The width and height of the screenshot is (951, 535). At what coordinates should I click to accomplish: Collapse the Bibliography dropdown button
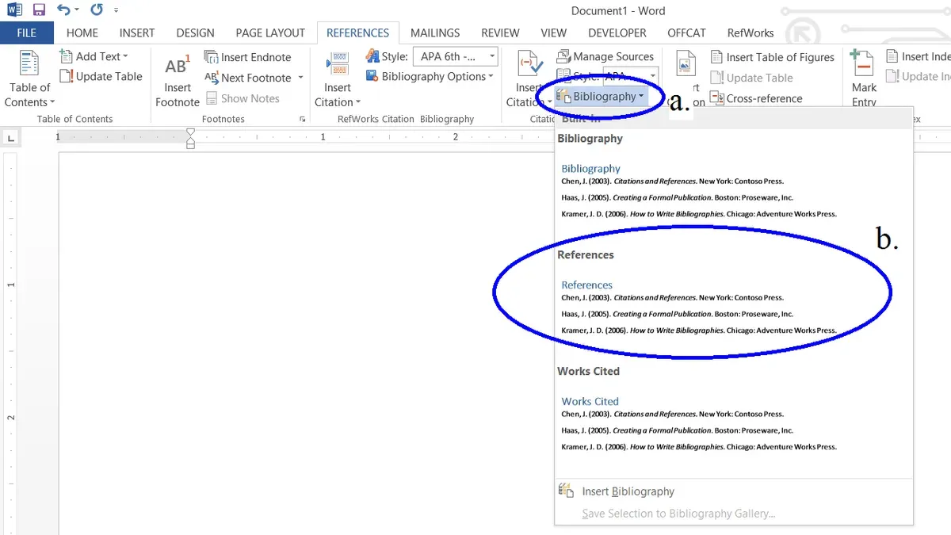(x=601, y=96)
